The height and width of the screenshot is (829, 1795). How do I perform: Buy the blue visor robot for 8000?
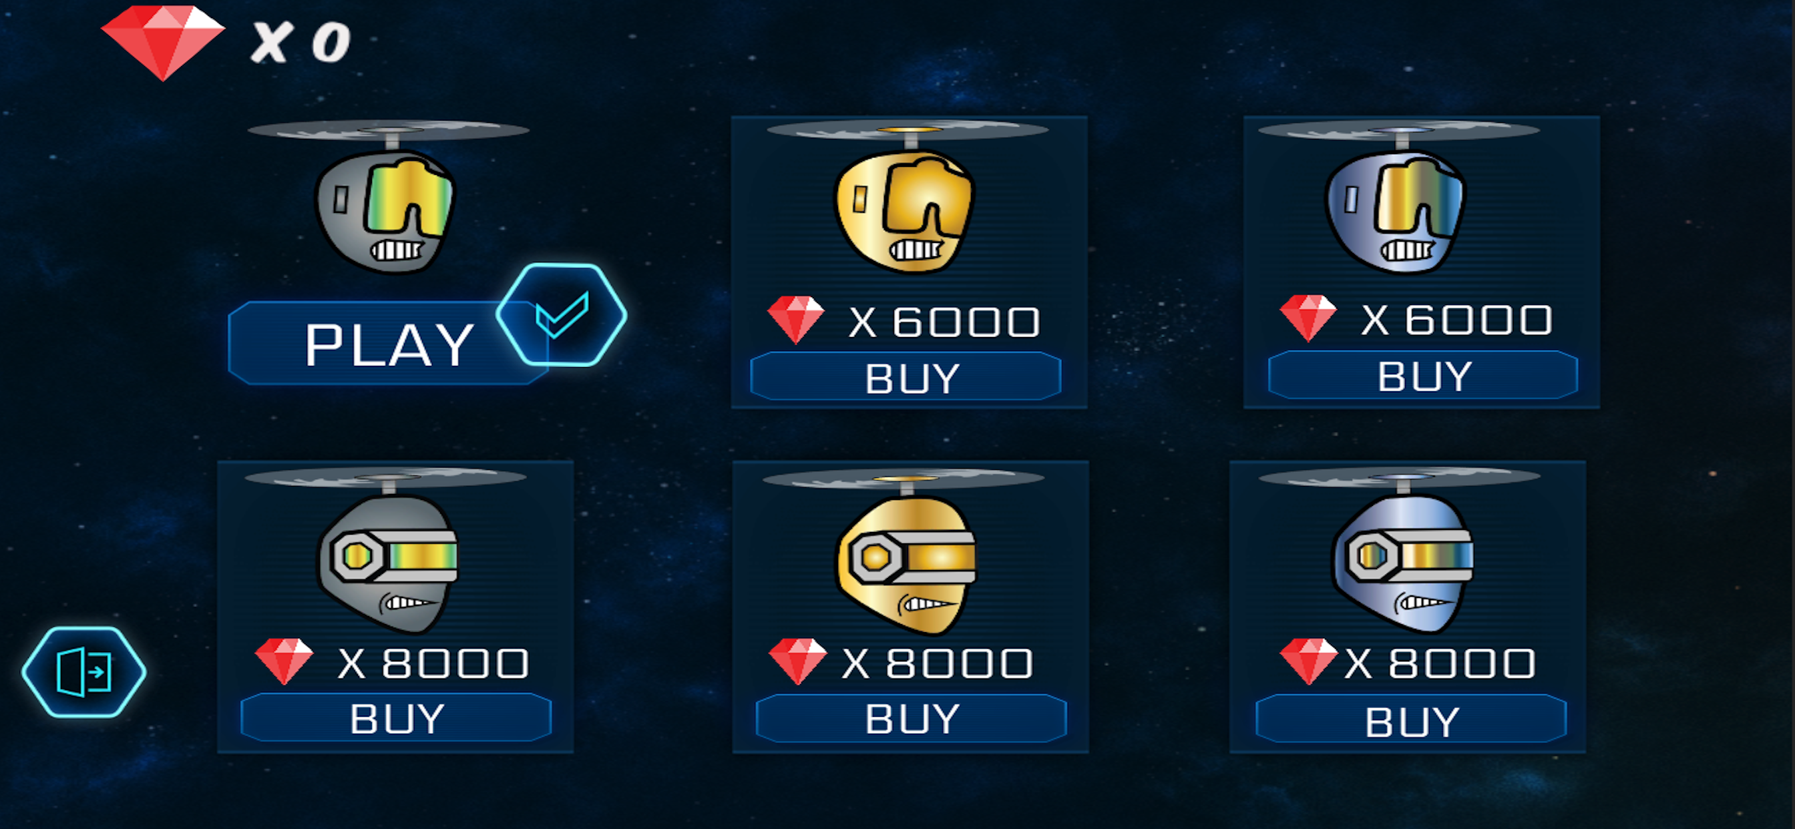point(1411,720)
